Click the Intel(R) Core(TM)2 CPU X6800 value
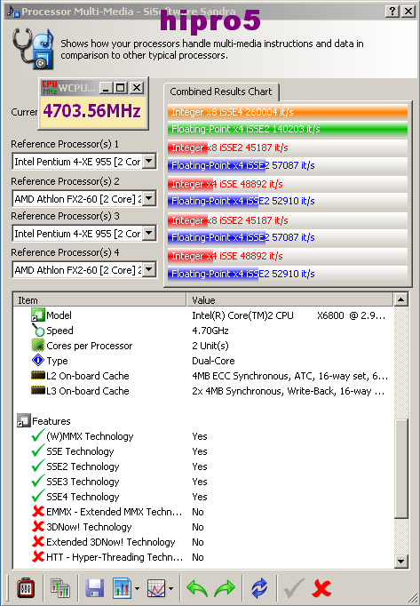Image resolution: width=420 pixels, height=606 pixels. point(289,315)
